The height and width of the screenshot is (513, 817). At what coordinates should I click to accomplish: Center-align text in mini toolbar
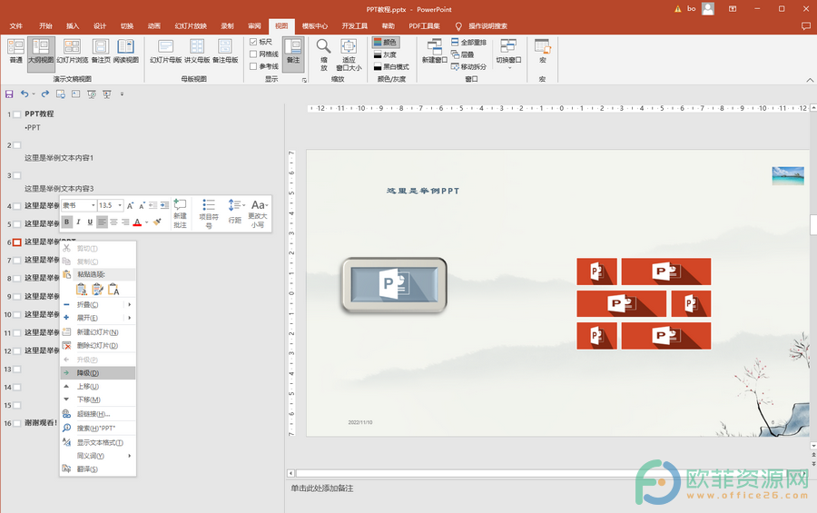pyautogui.click(x=113, y=222)
